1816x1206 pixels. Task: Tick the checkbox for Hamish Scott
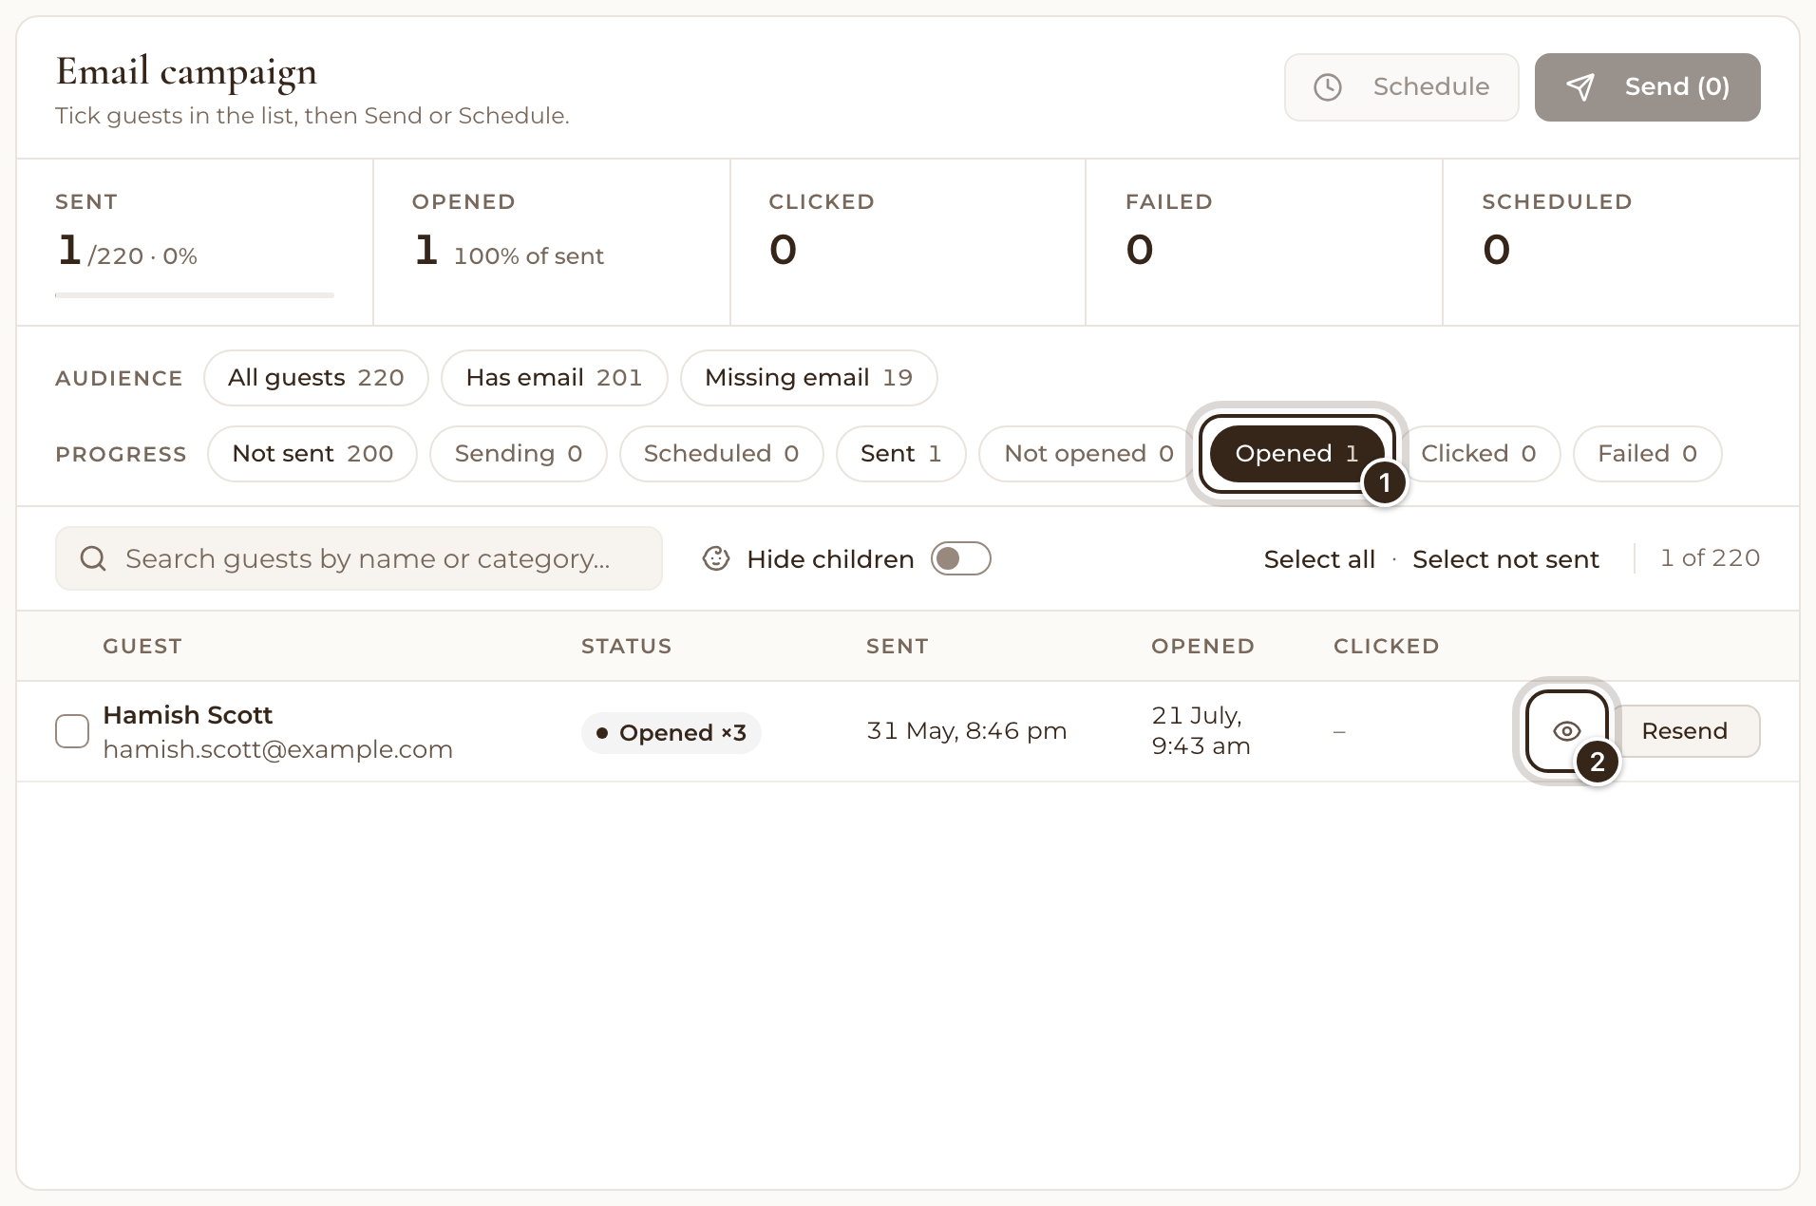click(x=72, y=731)
